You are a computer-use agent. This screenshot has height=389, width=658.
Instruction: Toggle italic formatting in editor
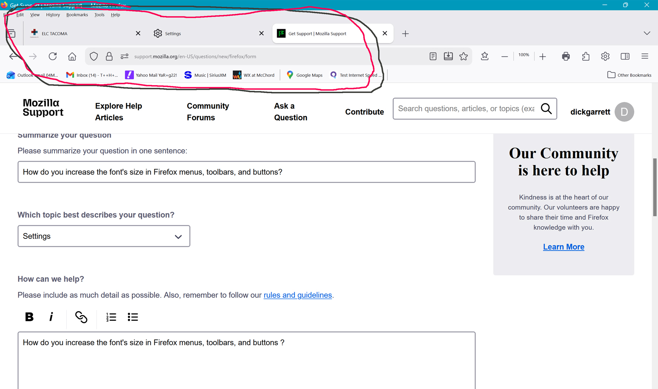51,317
